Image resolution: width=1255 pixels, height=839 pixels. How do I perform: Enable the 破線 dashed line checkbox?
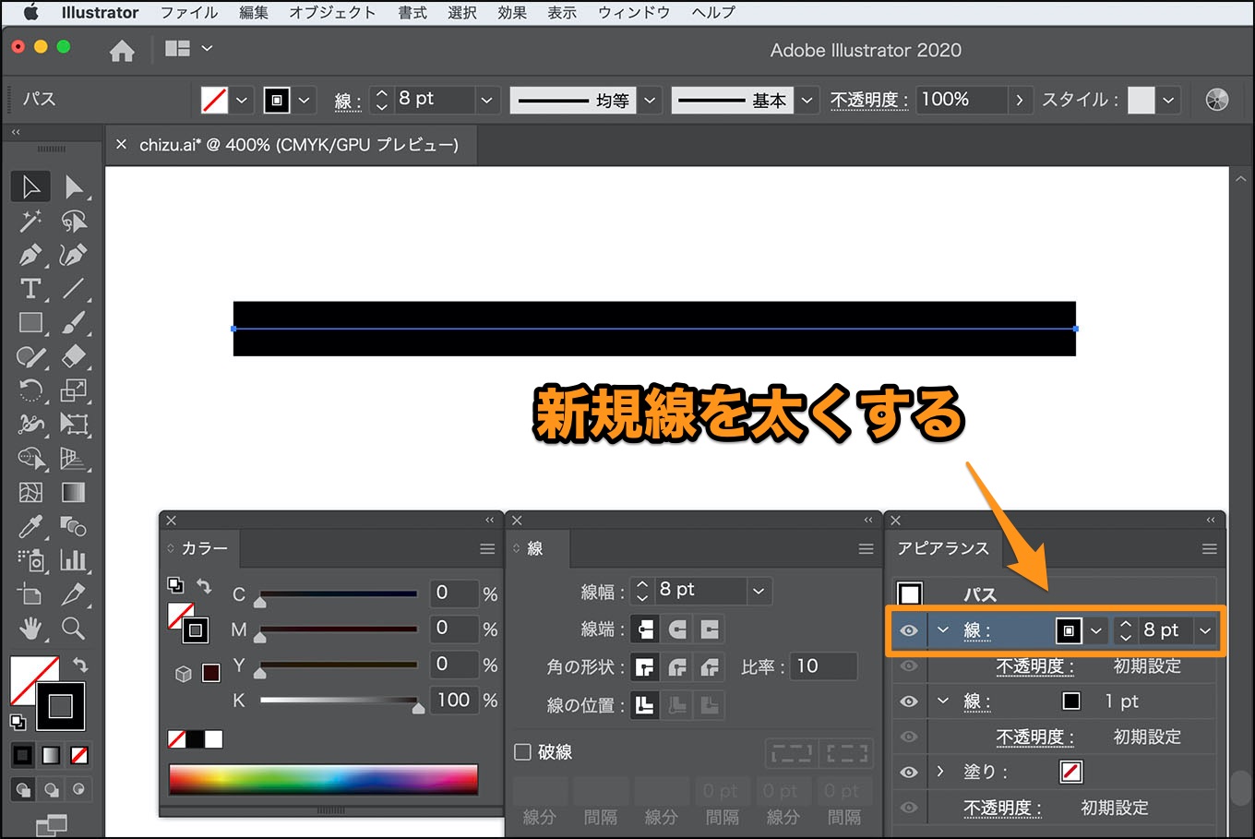click(x=522, y=751)
